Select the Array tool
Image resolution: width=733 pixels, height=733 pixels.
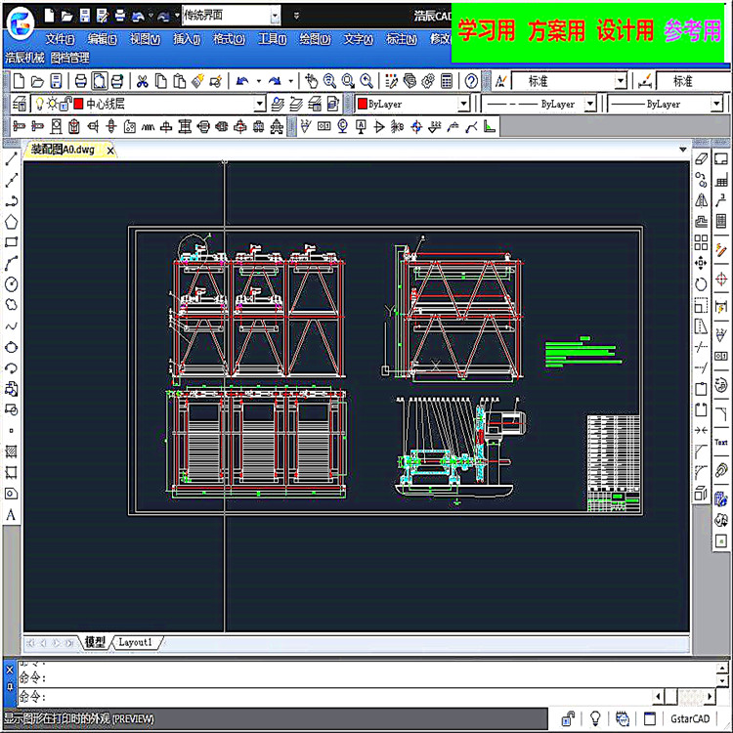pyautogui.click(x=701, y=242)
